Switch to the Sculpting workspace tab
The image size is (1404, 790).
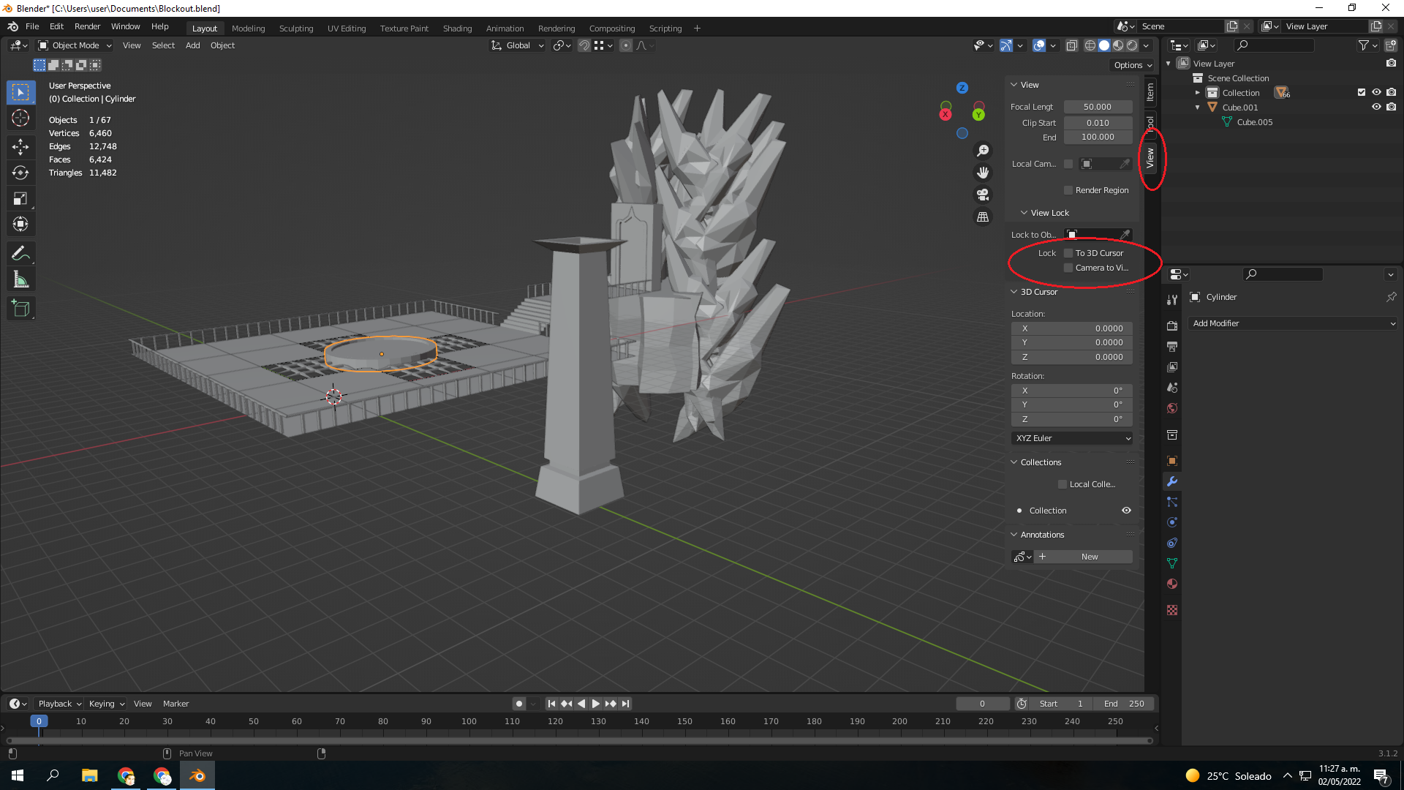pyautogui.click(x=295, y=28)
